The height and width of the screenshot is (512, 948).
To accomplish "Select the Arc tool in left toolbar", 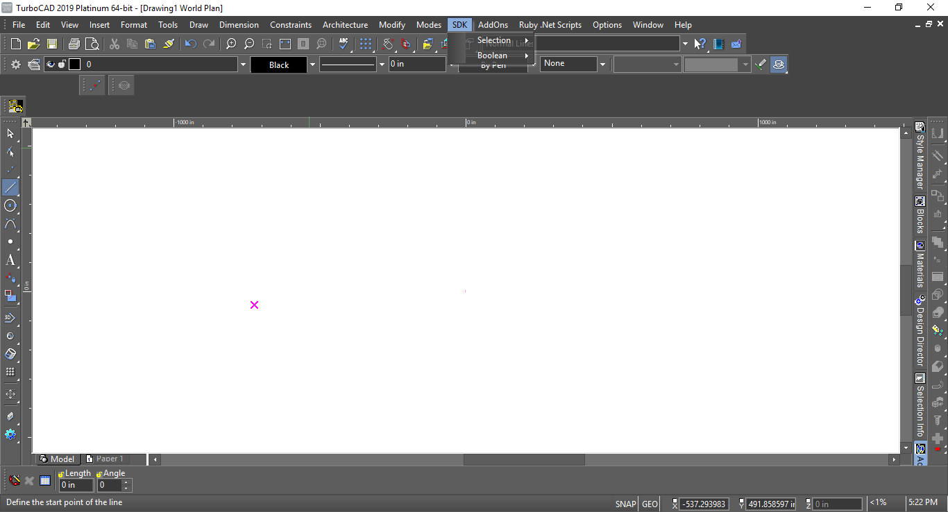I will point(10,223).
